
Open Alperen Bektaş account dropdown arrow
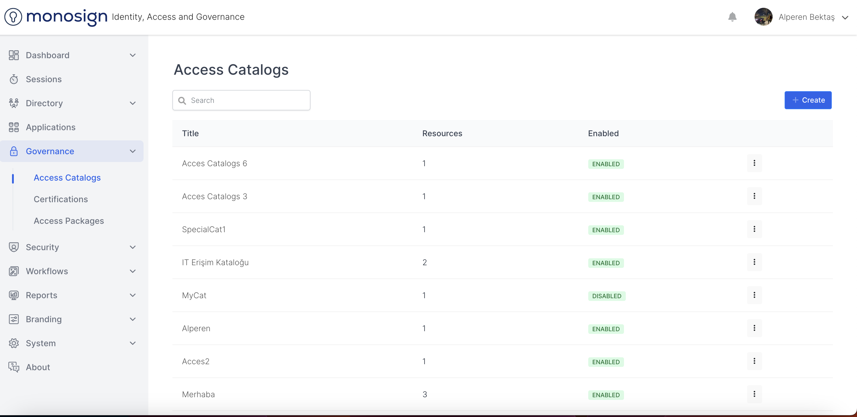[x=845, y=17]
